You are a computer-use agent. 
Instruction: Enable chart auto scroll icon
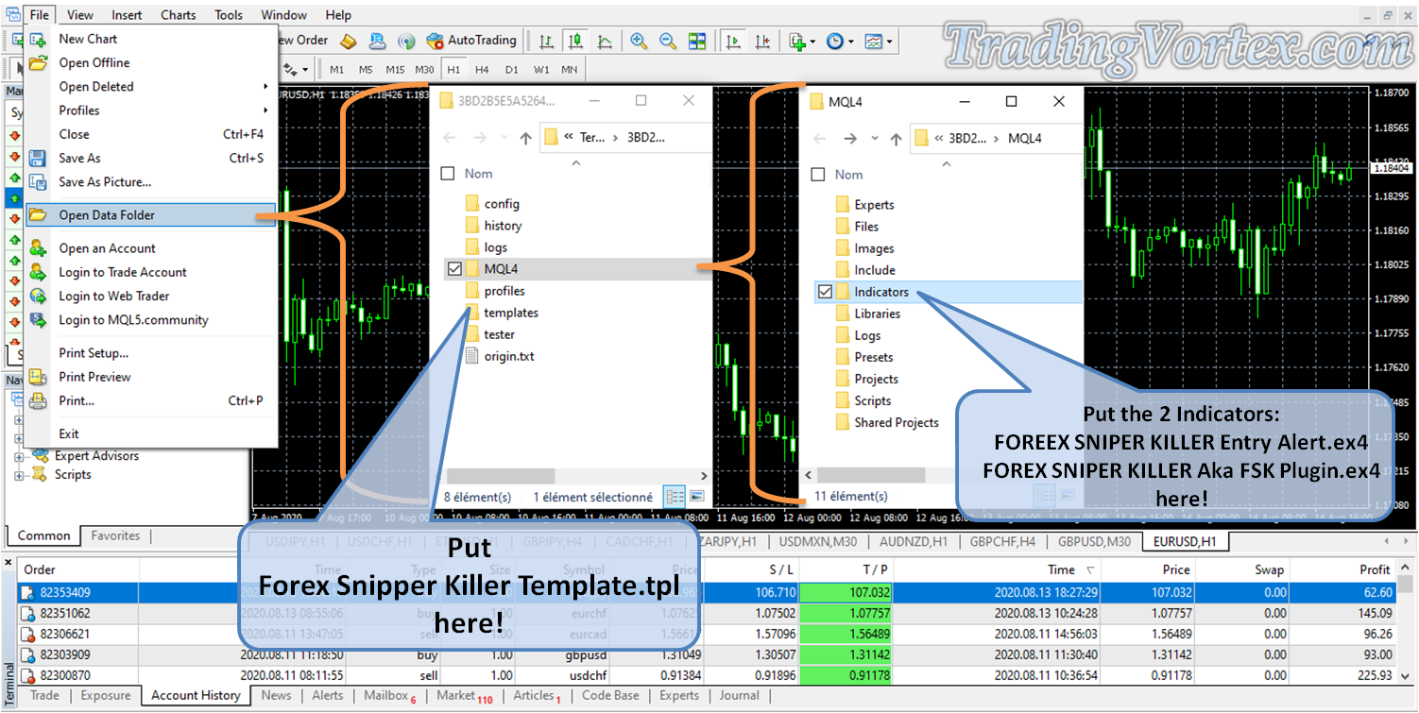tap(732, 41)
